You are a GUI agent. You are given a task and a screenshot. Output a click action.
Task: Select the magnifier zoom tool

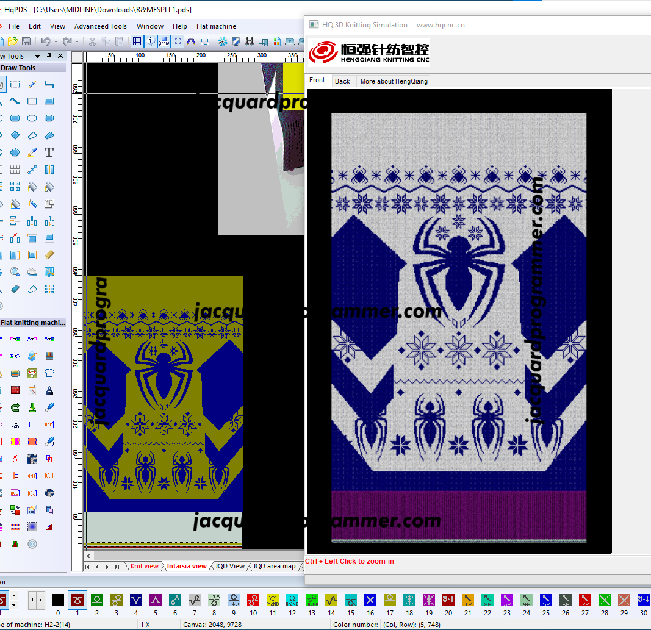(x=15, y=272)
